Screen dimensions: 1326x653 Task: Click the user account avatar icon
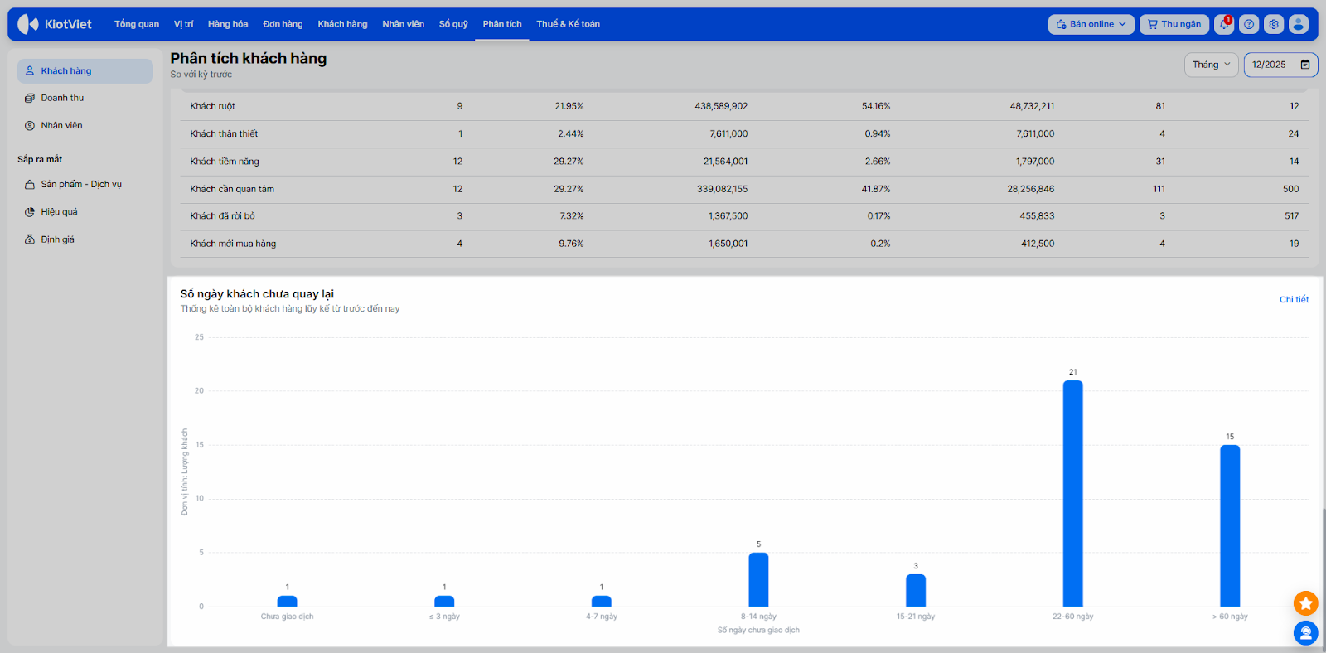point(1299,24)
